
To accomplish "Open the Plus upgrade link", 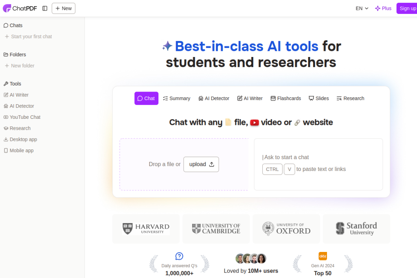I will coord(383,8).
